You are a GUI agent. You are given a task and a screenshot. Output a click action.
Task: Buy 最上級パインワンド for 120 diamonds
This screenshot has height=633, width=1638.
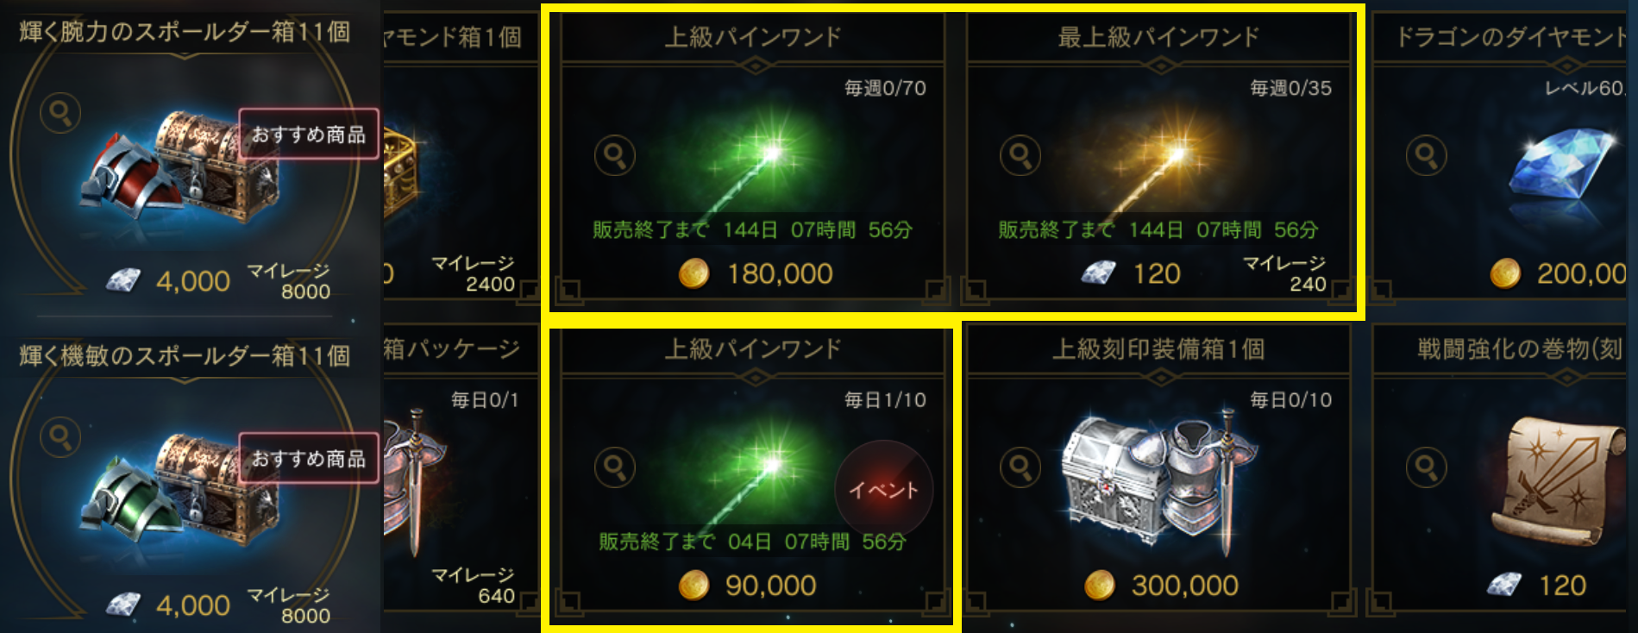click(x=1132, y=274)
